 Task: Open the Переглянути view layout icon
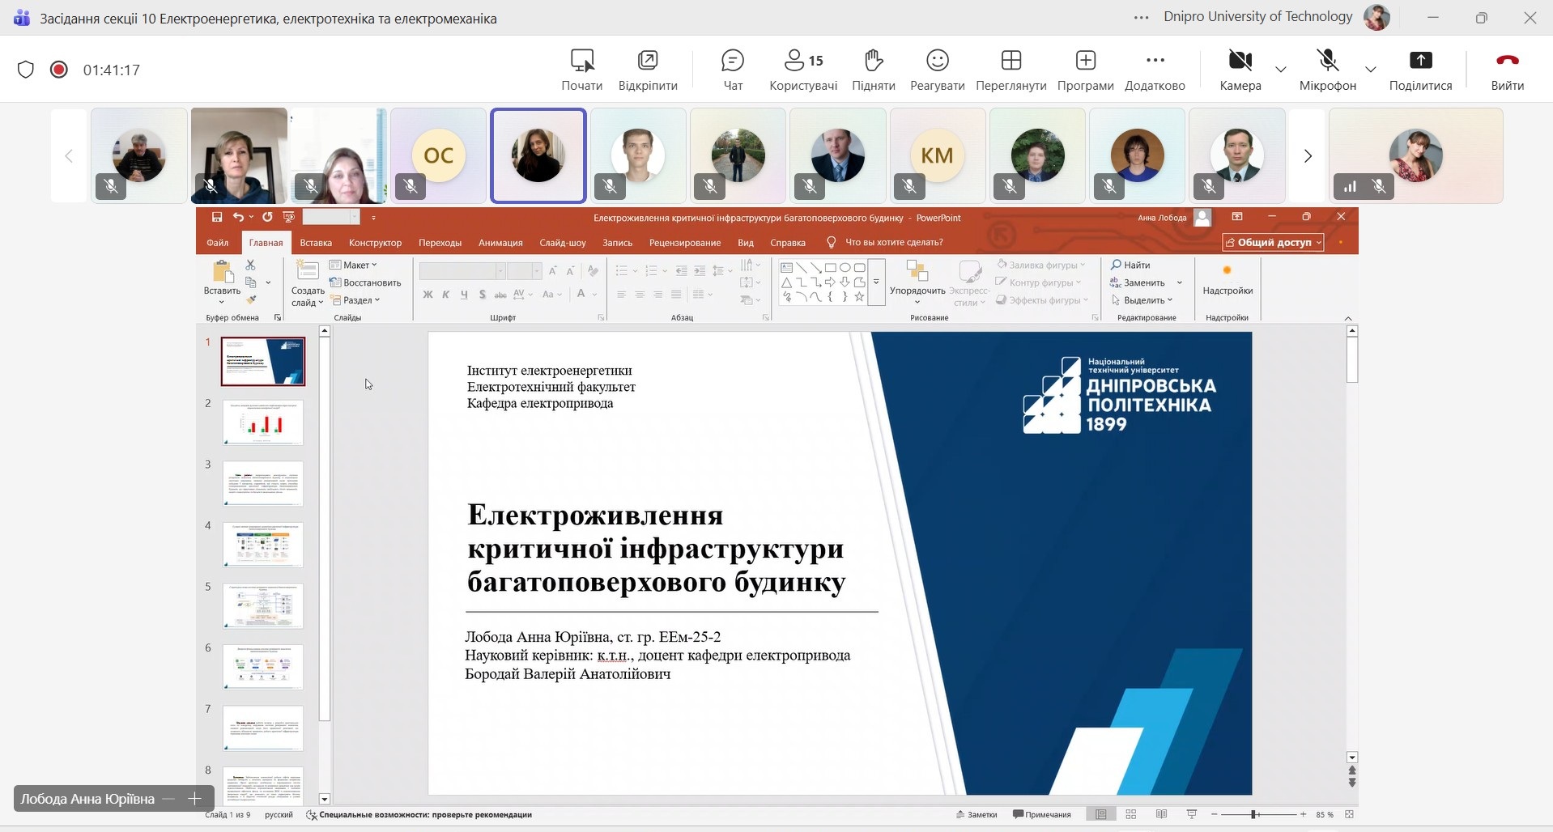point(1011,69)
